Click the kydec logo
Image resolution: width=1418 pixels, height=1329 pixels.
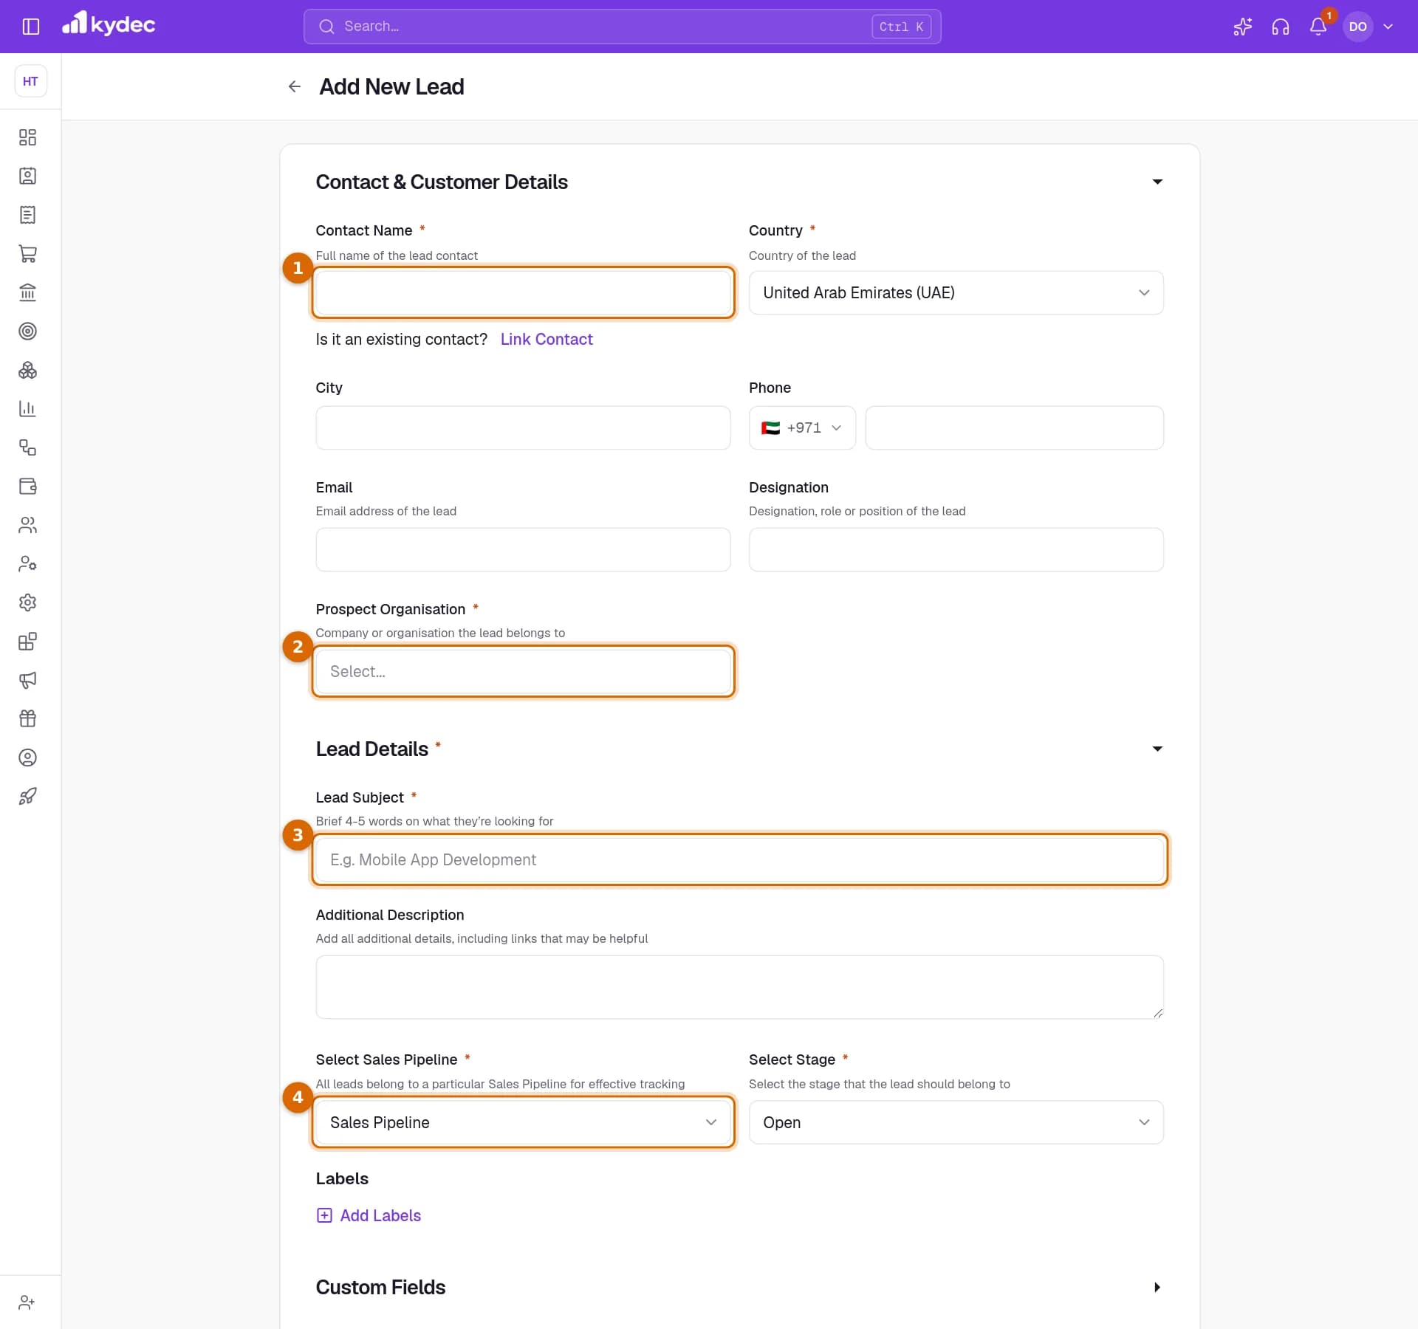click(x=109, y=24)
